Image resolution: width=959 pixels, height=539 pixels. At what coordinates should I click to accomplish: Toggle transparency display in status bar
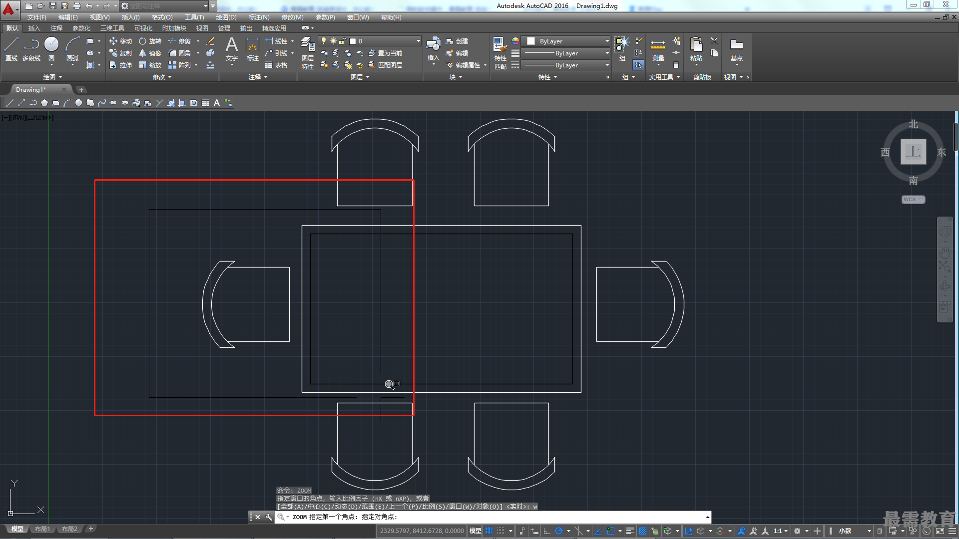pyautogui.click(x=643, y=531)
